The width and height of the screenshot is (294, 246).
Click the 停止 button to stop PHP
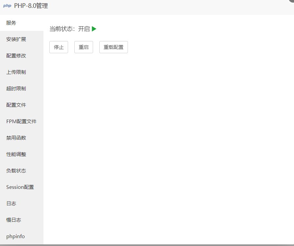click(x=59, y=47)
